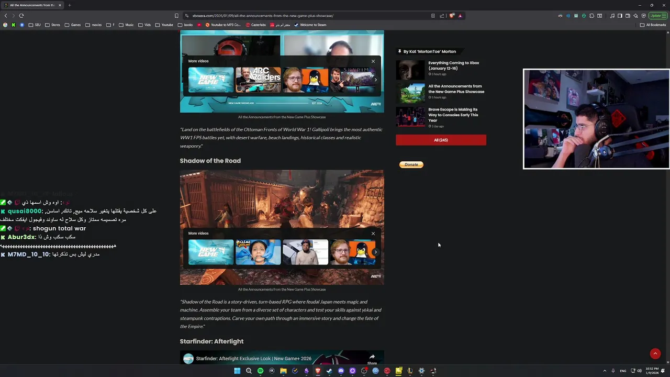Click the Donate PayPal button
The width and height of the screenshot is (670, 377).
point(411,164)
